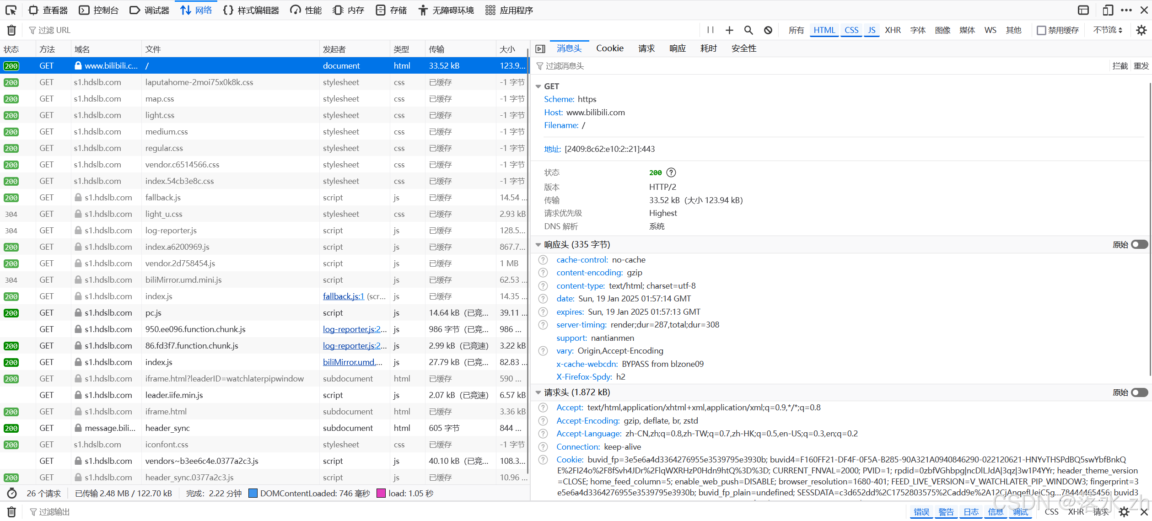Click help icon beside Accept-Language header
Screen dimensions: 1152x521
[x=543, y=434]
